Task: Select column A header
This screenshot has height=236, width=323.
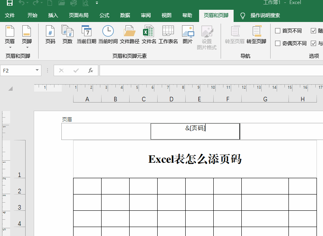Action: click(87, 99)
